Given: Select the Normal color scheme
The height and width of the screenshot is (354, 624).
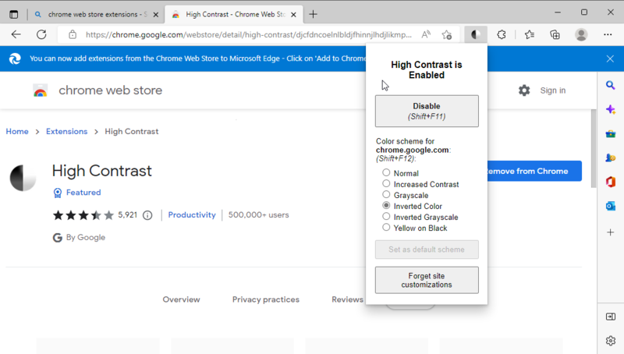Looking at the screenshot, I should 386,172.
